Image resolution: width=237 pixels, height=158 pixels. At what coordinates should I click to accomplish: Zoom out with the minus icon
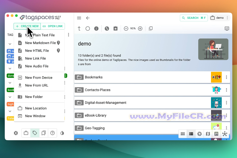tap(126, 28)
